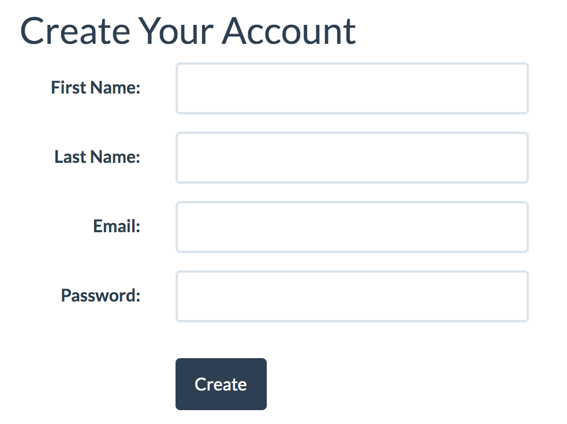Click the "First Name:" label

tap(96, 88)
